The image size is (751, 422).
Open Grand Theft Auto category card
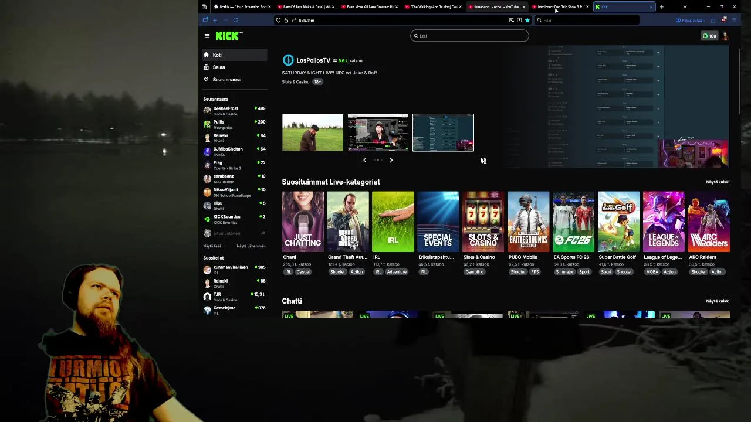tap(348, 222)
